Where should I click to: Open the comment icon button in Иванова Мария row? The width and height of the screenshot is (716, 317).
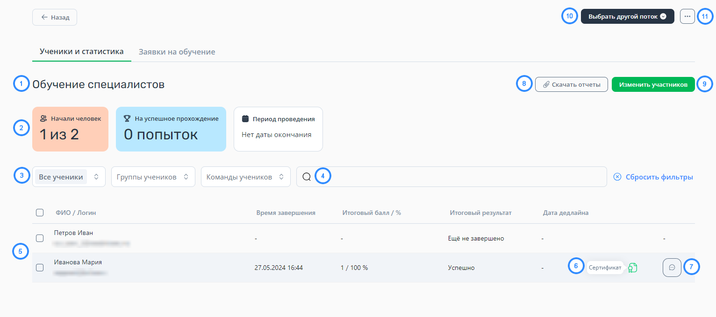pyautogui.click(x=672, y=268)
